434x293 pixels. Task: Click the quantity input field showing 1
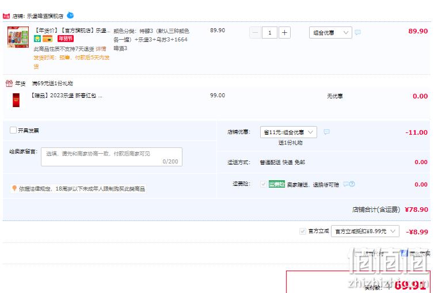[269, 33]
